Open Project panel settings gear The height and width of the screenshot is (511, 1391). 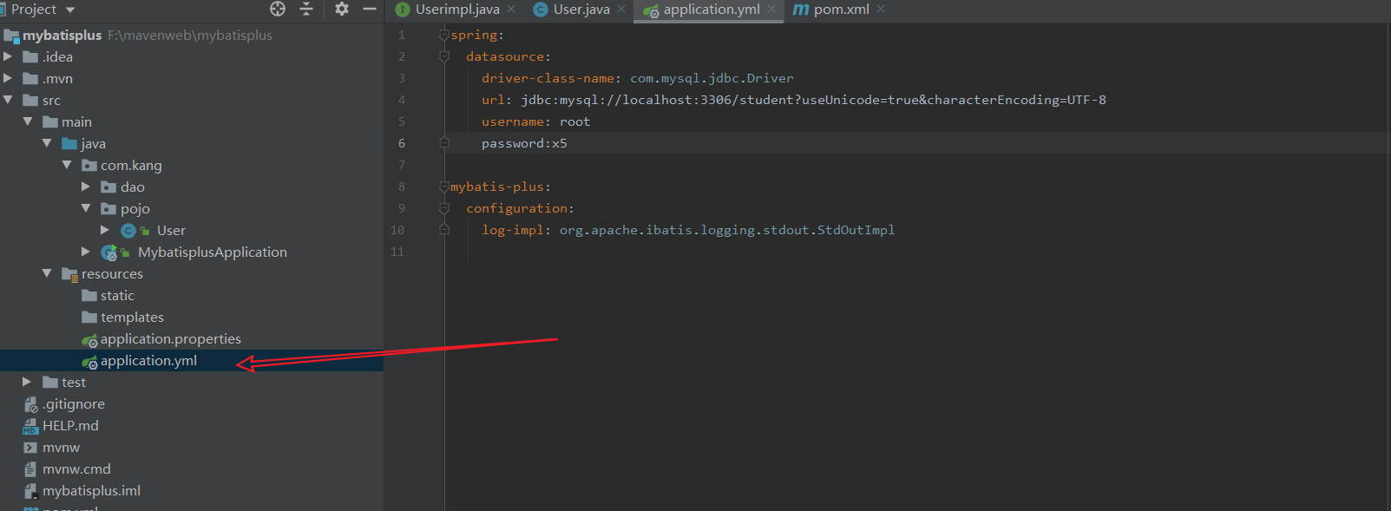pyautogui.click(x=342, y=9)
